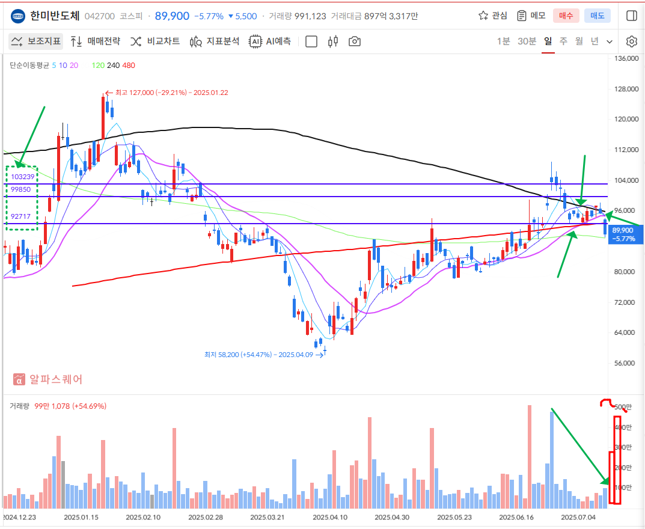Click the 89,900 current price tag

625,234
